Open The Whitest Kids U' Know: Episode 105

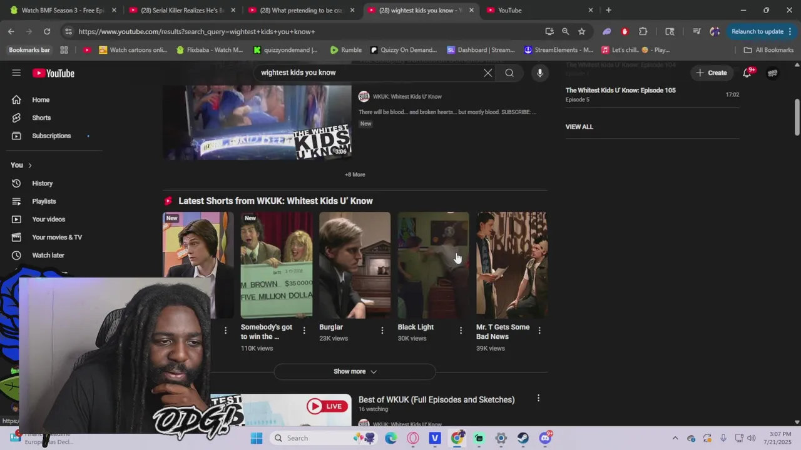coord(621,91)
